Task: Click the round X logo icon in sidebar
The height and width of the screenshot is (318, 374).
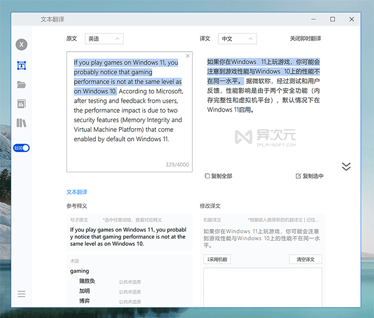Action: [21, 45]
